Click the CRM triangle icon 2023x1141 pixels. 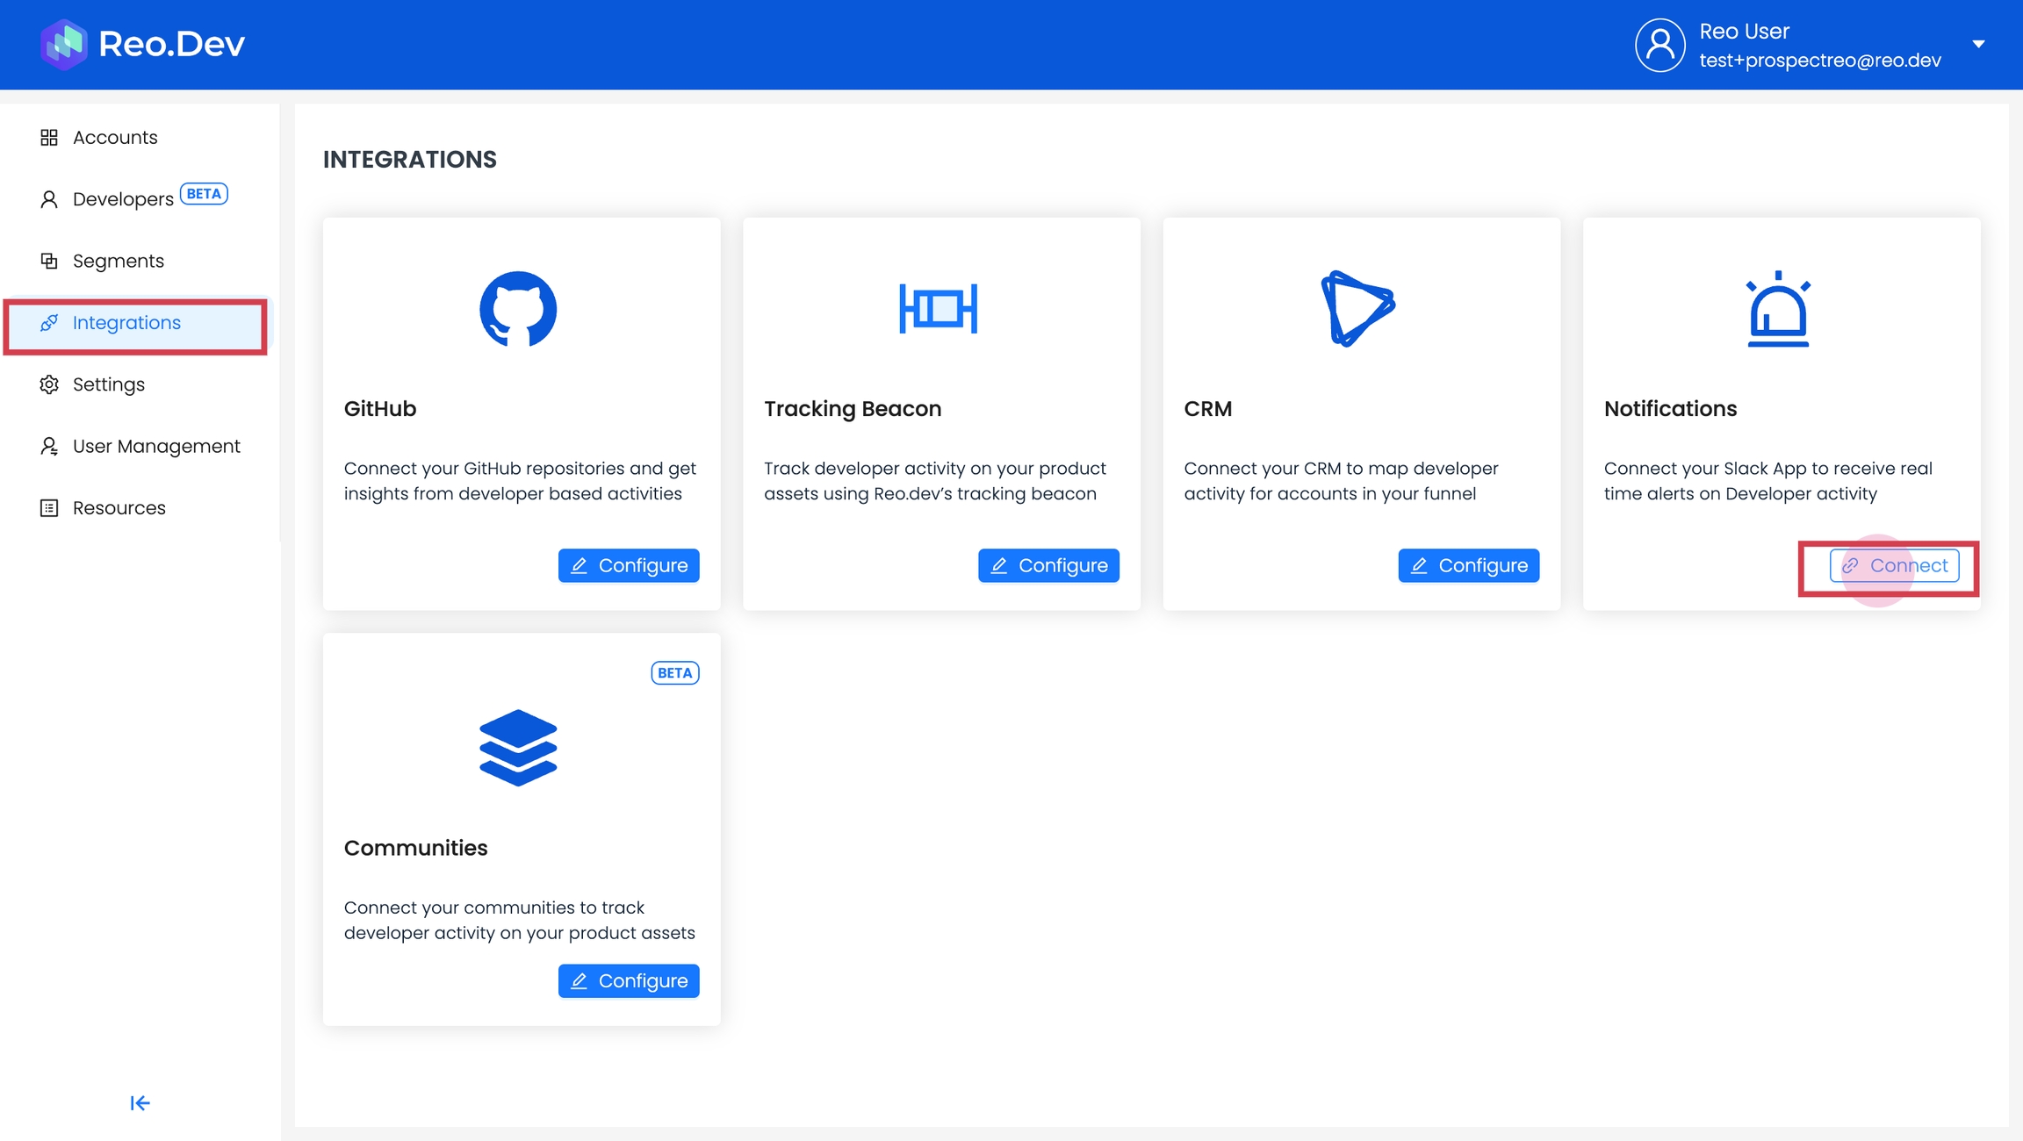point(1357,309)
